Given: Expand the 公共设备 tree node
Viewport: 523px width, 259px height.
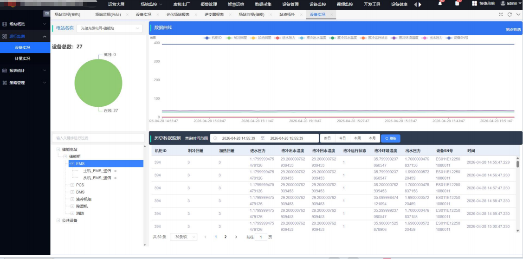Looking at the screenshot, I should point(58,220).
